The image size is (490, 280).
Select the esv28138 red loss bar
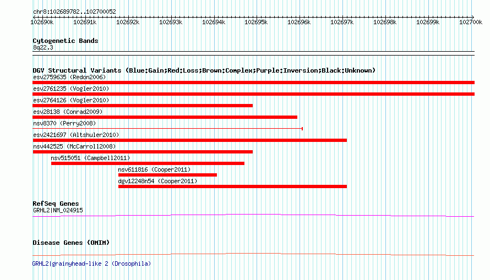(x=165, y=117)
